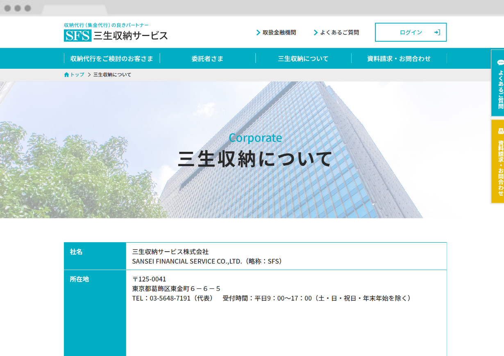This screenshot has height=356, width=504.
Task: Click speech bubble icon on side tab
Action: tap(500, 63)
